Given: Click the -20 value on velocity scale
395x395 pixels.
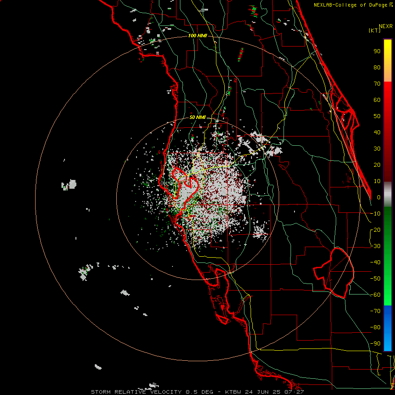Looking at the screenshot, I should coord(375,230).
